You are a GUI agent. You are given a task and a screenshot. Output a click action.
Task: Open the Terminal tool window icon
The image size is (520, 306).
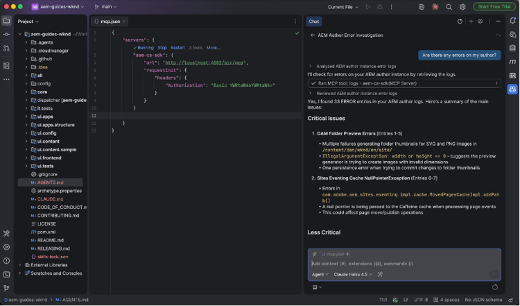tap(6, 275)
